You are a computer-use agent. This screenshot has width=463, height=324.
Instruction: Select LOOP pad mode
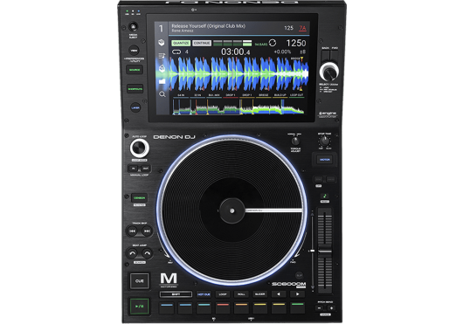pos(223,294)
